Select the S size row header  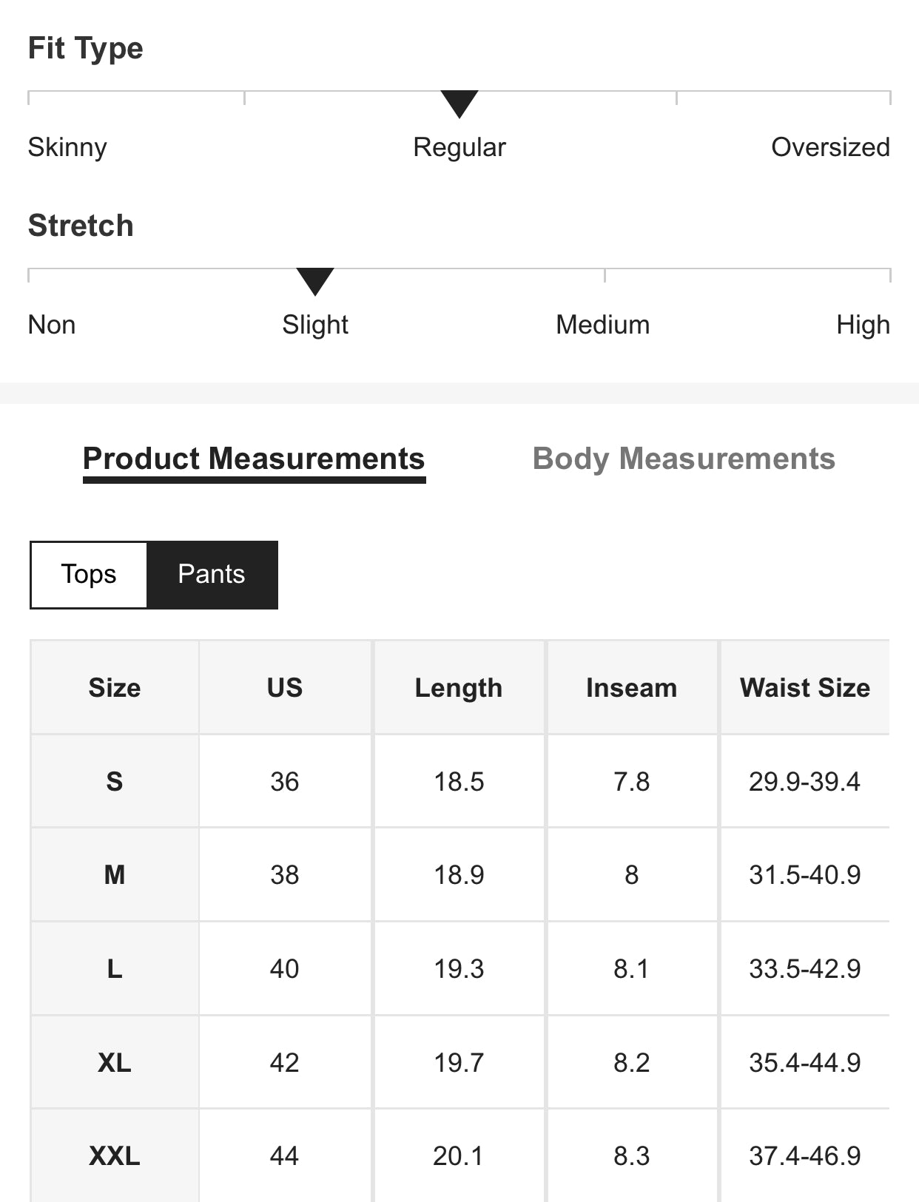[115, 781]
